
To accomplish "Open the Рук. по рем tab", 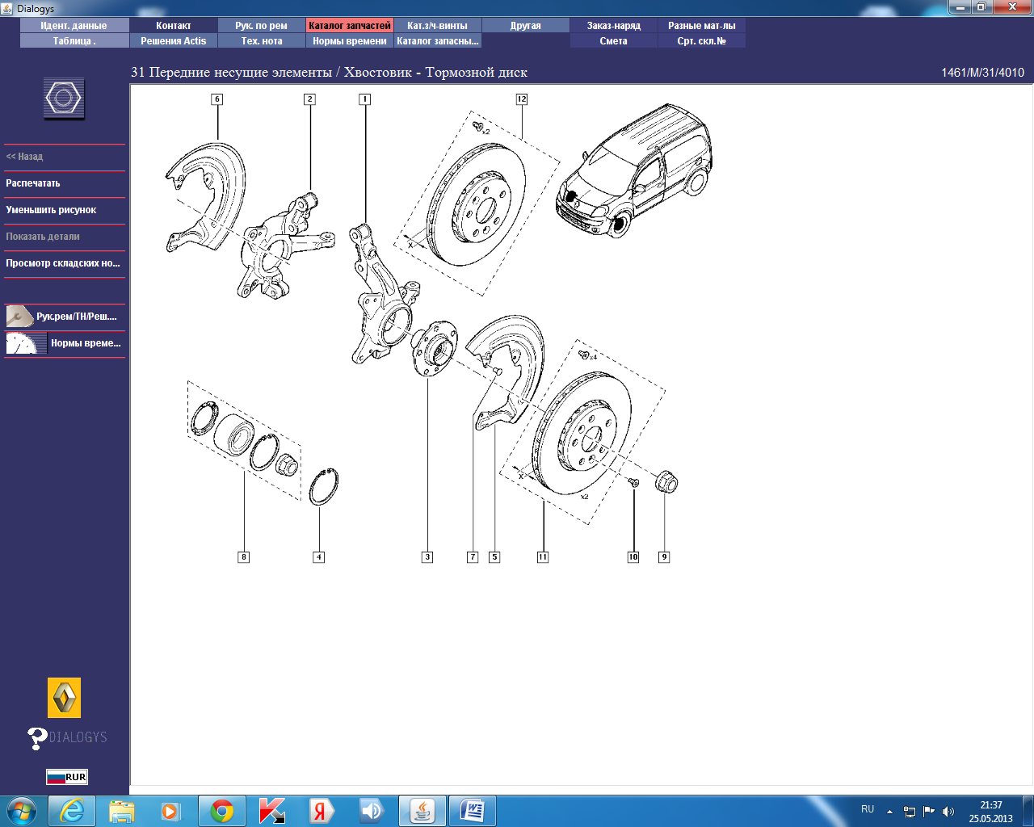I will pyautogui.click(x=262, y=26).
